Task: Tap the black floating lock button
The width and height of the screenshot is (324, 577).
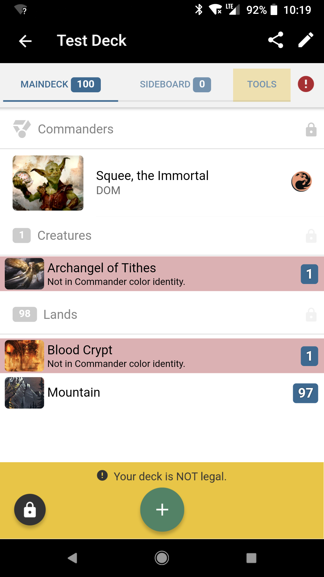Action: [x=30, y=510]
